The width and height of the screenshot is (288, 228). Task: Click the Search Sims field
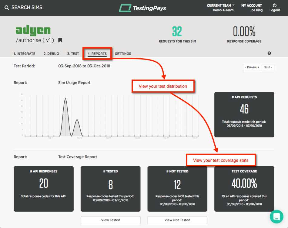point(27,7)
